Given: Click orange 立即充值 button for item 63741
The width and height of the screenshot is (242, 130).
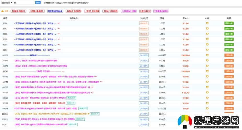Looking at the screenshot, I should (x=229, y=77).
